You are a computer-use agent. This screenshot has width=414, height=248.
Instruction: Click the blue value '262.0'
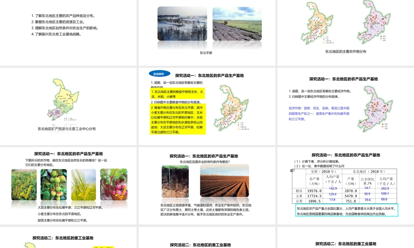pyautogui.click(x=385, y=189)
